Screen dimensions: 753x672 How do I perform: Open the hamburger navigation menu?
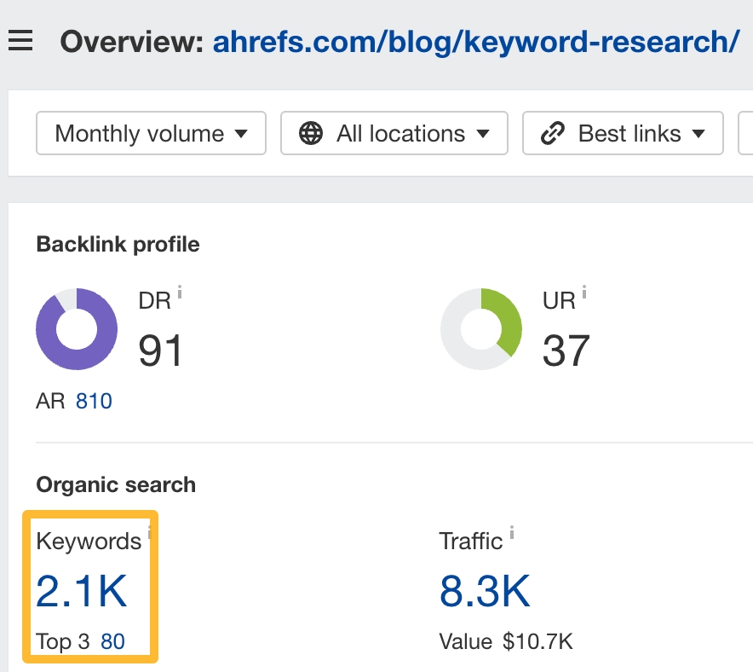point(20,38)
